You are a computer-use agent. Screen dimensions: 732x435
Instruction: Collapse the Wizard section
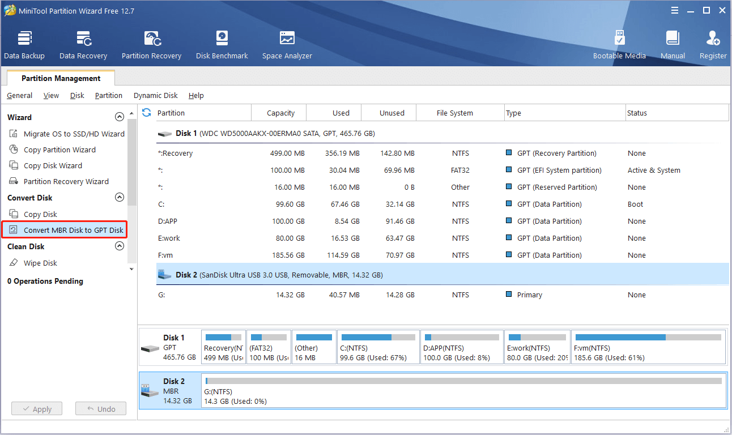tap(119, 117)
